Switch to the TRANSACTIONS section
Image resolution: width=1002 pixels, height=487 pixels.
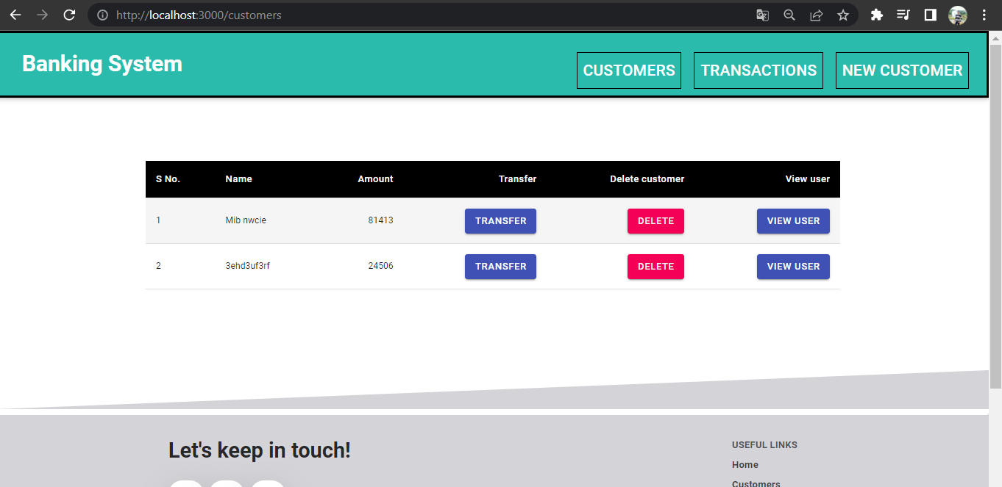tap(758, 70)
